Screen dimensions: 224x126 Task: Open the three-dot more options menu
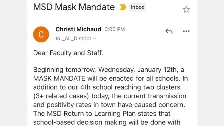186,31
